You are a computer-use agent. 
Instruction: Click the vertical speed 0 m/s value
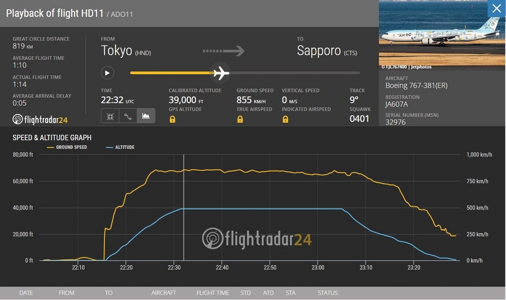click(x=290, y=100)
